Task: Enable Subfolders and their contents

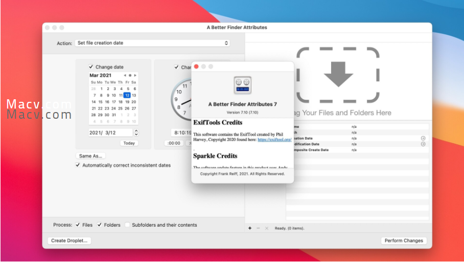Action: (x=127, y=225)
